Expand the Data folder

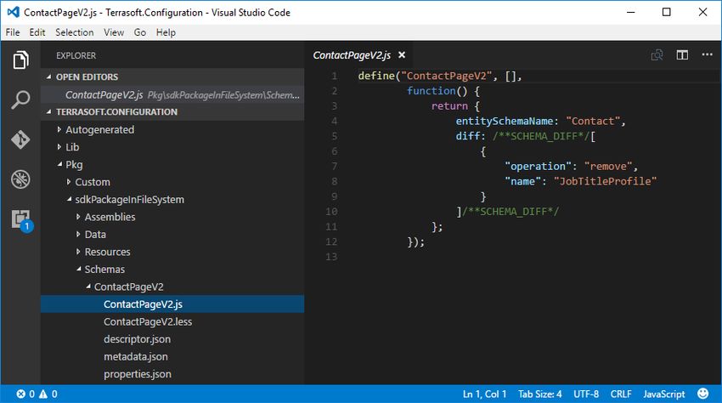[78, 235]
